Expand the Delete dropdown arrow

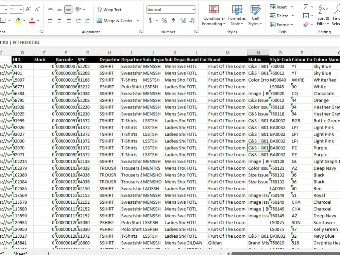[293, 16]
